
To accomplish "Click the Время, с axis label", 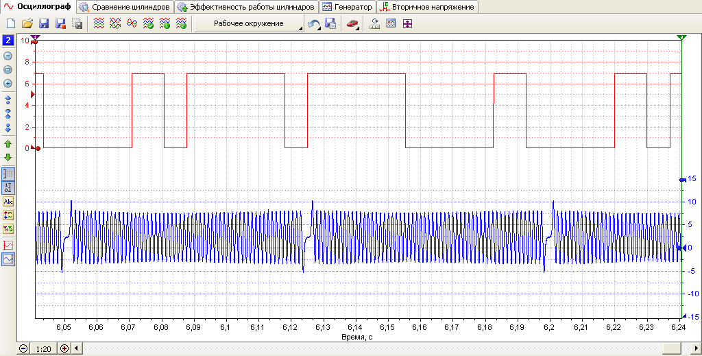I will [356, 337].
